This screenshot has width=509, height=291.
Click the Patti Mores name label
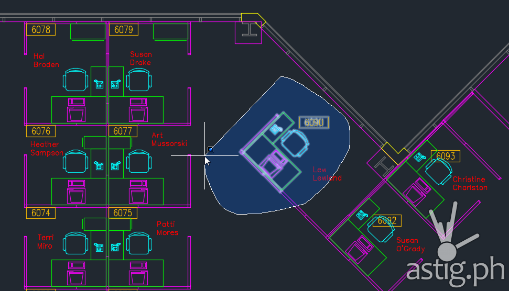click(167, 228)
